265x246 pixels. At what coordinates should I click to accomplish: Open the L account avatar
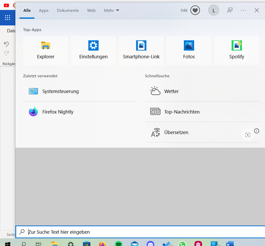(214, 10)
